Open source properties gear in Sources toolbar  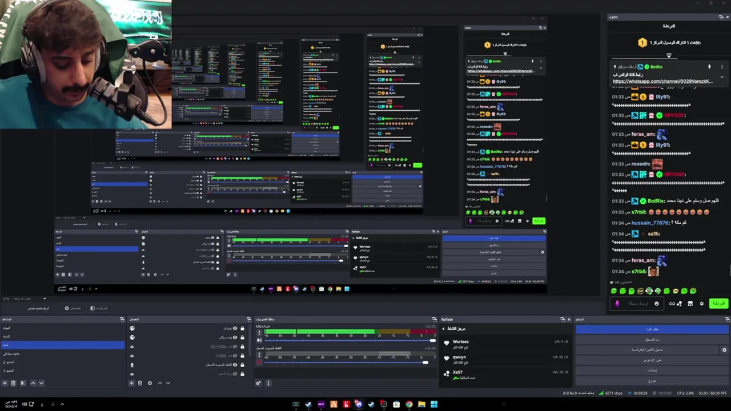(150, 382)
